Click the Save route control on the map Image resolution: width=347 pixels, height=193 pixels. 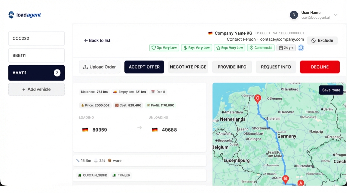click(331, 90)
